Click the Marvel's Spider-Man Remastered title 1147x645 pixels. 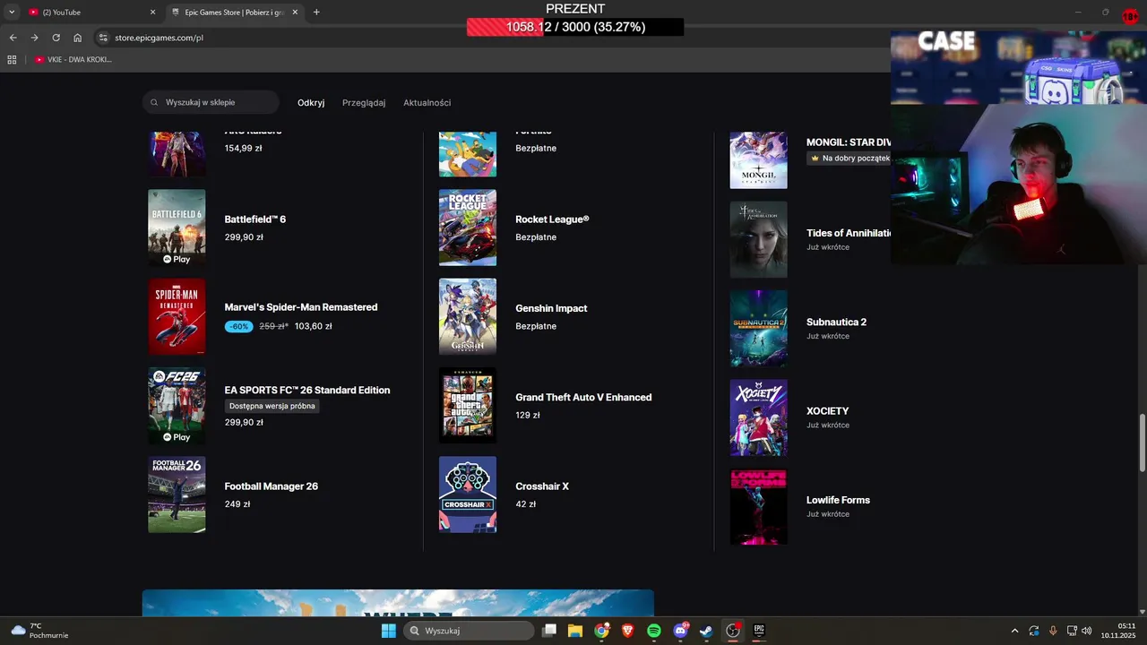301,307
